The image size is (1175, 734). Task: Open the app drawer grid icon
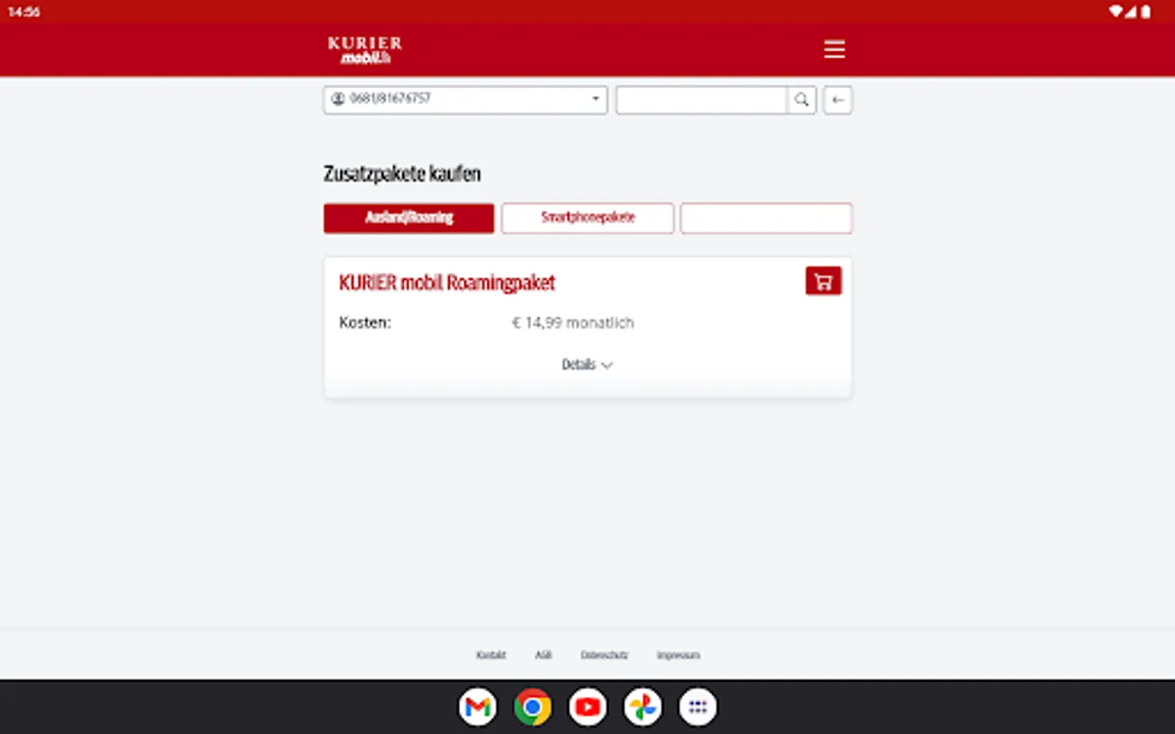tap(698, 707)
